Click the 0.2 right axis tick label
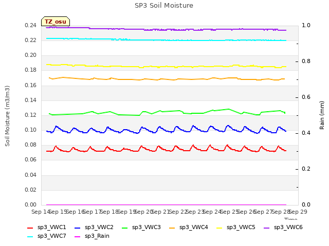 point(306,169)
